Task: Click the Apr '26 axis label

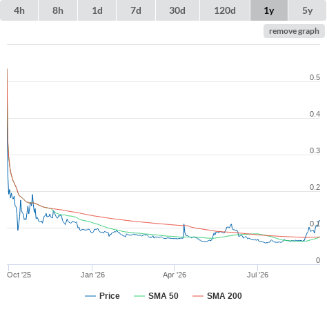Action: pyautogui.click(x=175, y=275)
